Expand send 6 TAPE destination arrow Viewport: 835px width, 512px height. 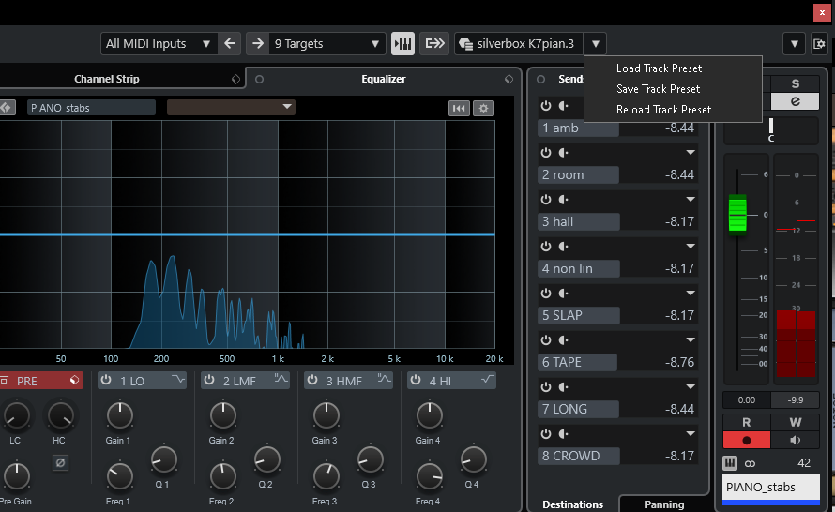pos(691,340)
